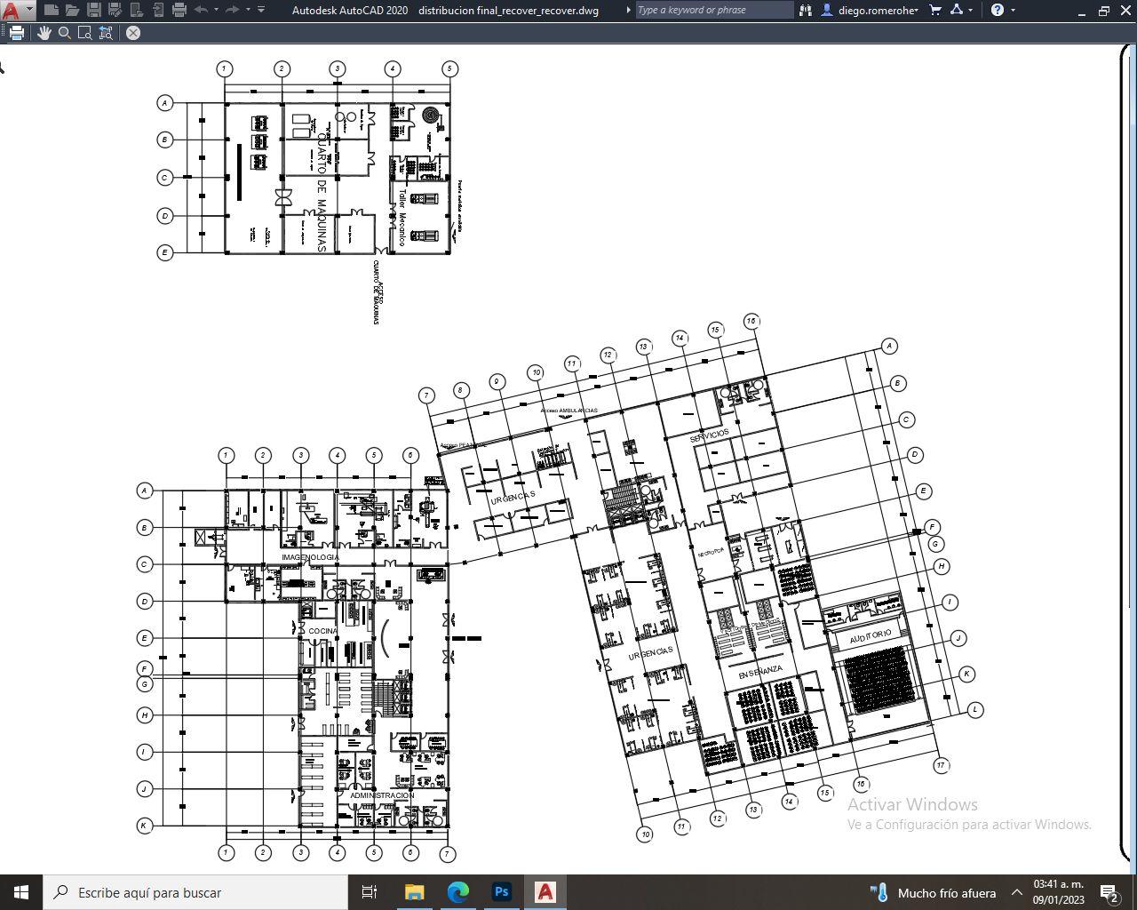Redo the last undone action
This screenshot has width=1137, height=910.
(233, 11)
